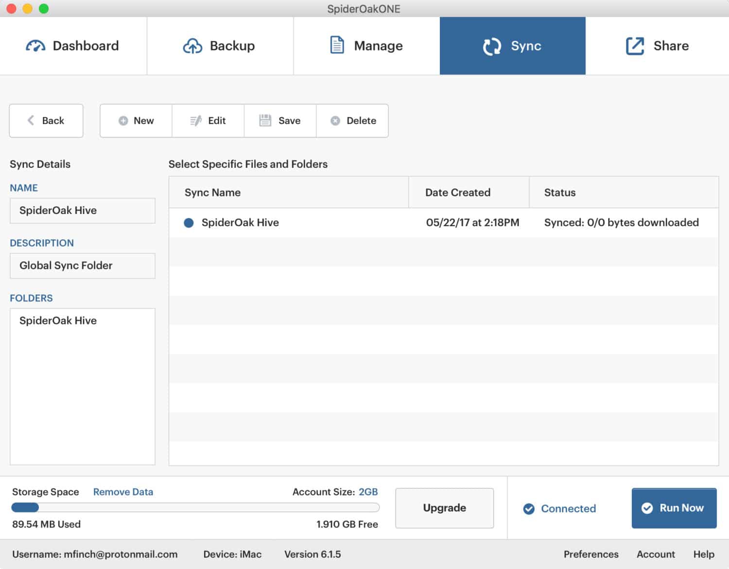This screenshot has height=569, width=729.
Task: Click the storage space usage bar
Action: [x=195, y=508]
